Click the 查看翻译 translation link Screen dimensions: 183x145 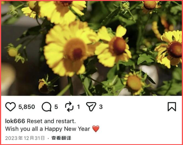[61, 138]
